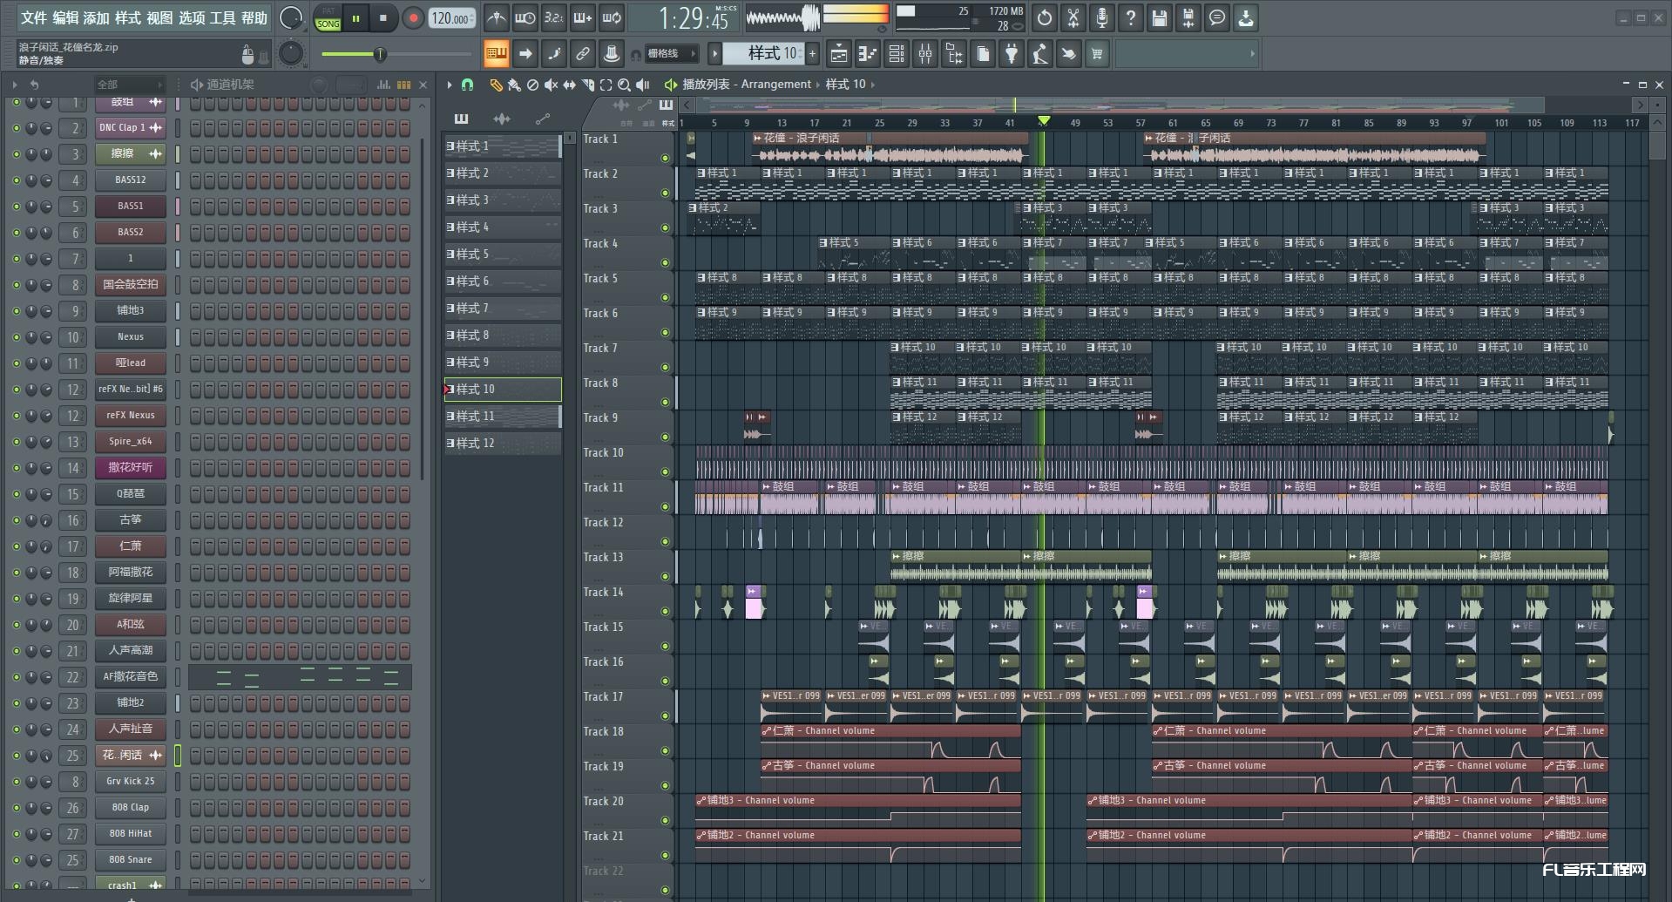Open the 栅格线 snap dropdown

coord(671,54)
